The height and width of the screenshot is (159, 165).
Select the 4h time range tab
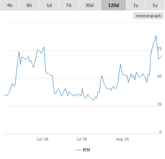(9, 5)
